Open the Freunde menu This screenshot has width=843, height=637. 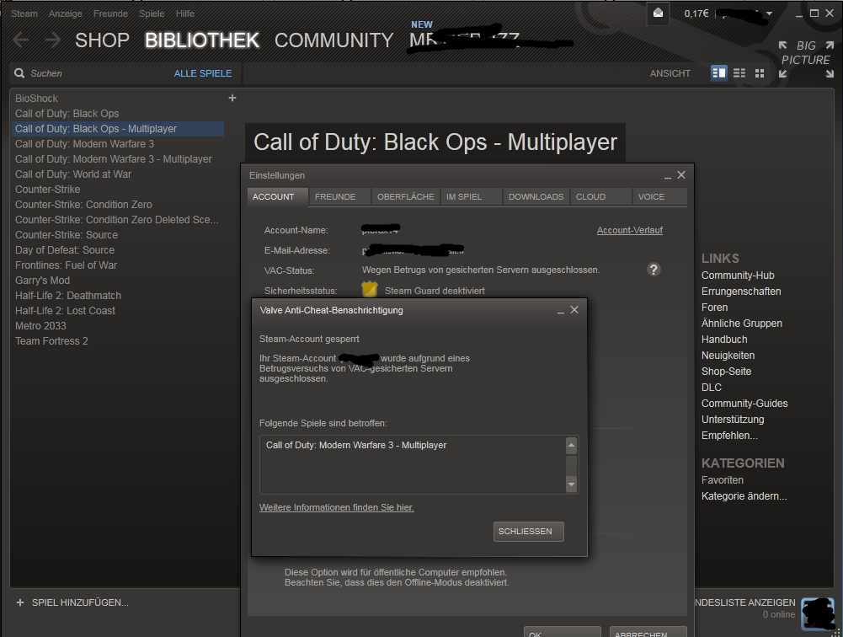coord(111,13)
